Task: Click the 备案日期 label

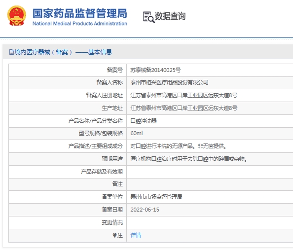Action: coord(112,210)
